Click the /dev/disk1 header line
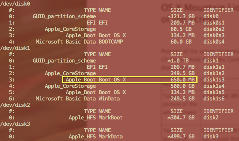The width and height of the screenshot is (239, 141). pyautogui.click(x=15, y=48)
